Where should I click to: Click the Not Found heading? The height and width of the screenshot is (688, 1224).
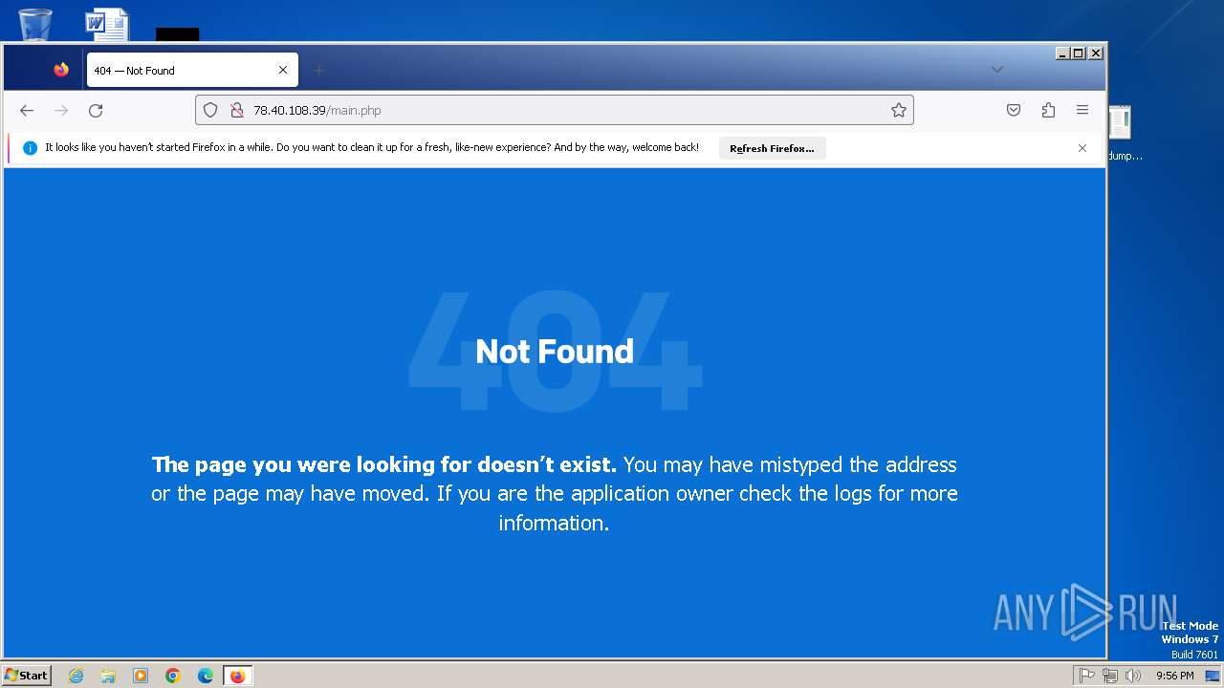point(555,352)
